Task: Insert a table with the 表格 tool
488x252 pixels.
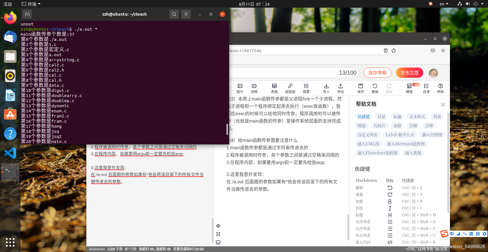Action: [x=274, y=88]
